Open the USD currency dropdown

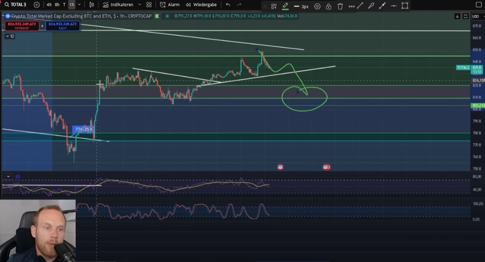[x=478, y=16]
